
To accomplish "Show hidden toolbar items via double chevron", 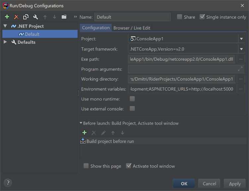I will (x=75, y=17).
